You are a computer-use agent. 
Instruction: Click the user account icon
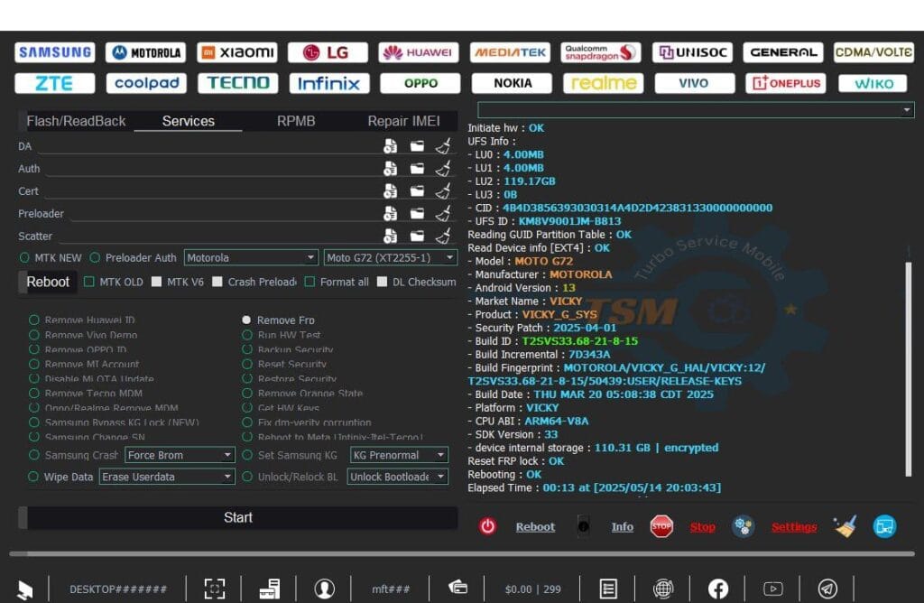click(x=325, y=589)
